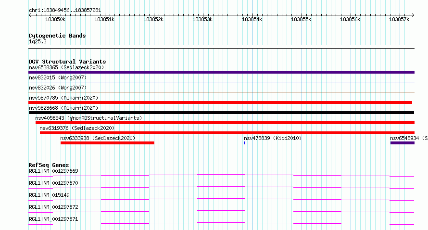Open variant nsv5828668 (Almarri2020) label
This screenshot has width=428, height=230.
point(63,108)
